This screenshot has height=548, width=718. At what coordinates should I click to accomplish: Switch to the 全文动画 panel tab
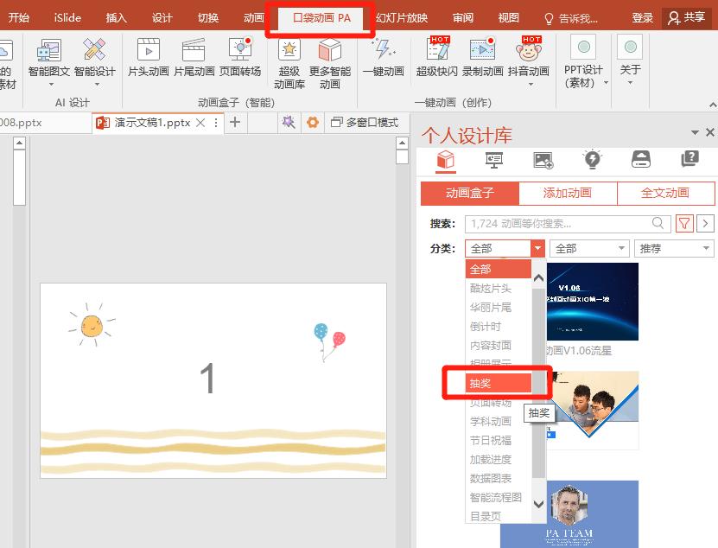666,193
